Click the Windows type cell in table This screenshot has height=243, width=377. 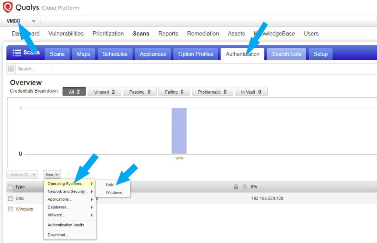(24, 209)
